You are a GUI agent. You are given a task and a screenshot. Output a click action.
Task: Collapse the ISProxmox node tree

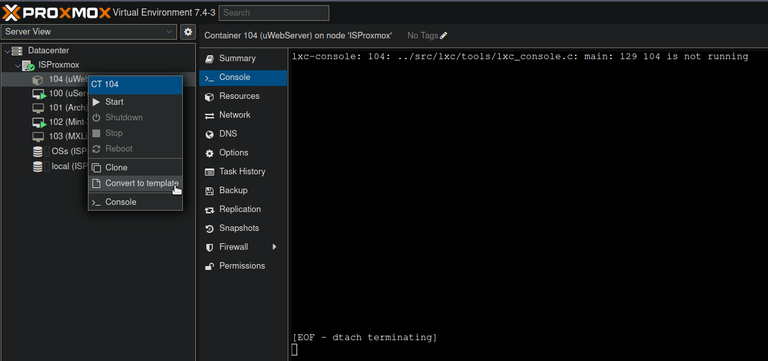(x=18, y=65)
